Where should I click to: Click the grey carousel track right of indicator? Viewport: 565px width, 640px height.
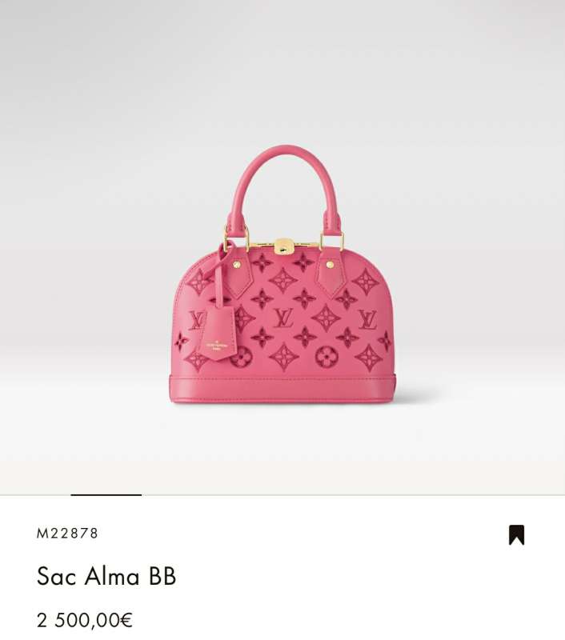click(353, 495)
